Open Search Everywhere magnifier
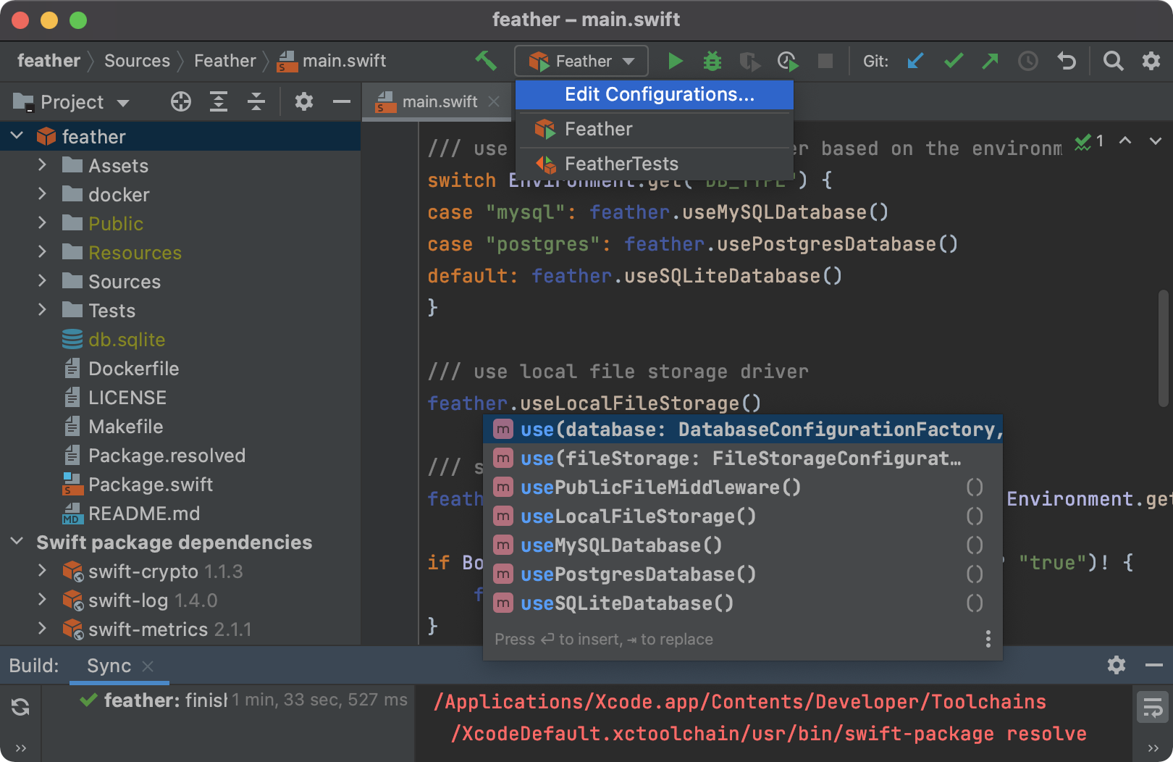Screen dimensions: 1173x762 pos(1113,61)
